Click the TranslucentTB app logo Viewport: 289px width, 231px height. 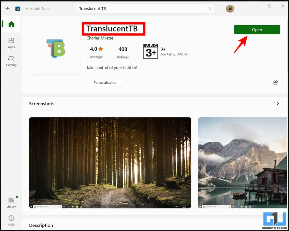tap(56, 48)
